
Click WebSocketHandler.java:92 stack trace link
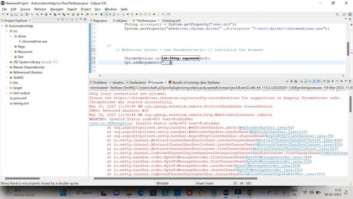[265, 128]
